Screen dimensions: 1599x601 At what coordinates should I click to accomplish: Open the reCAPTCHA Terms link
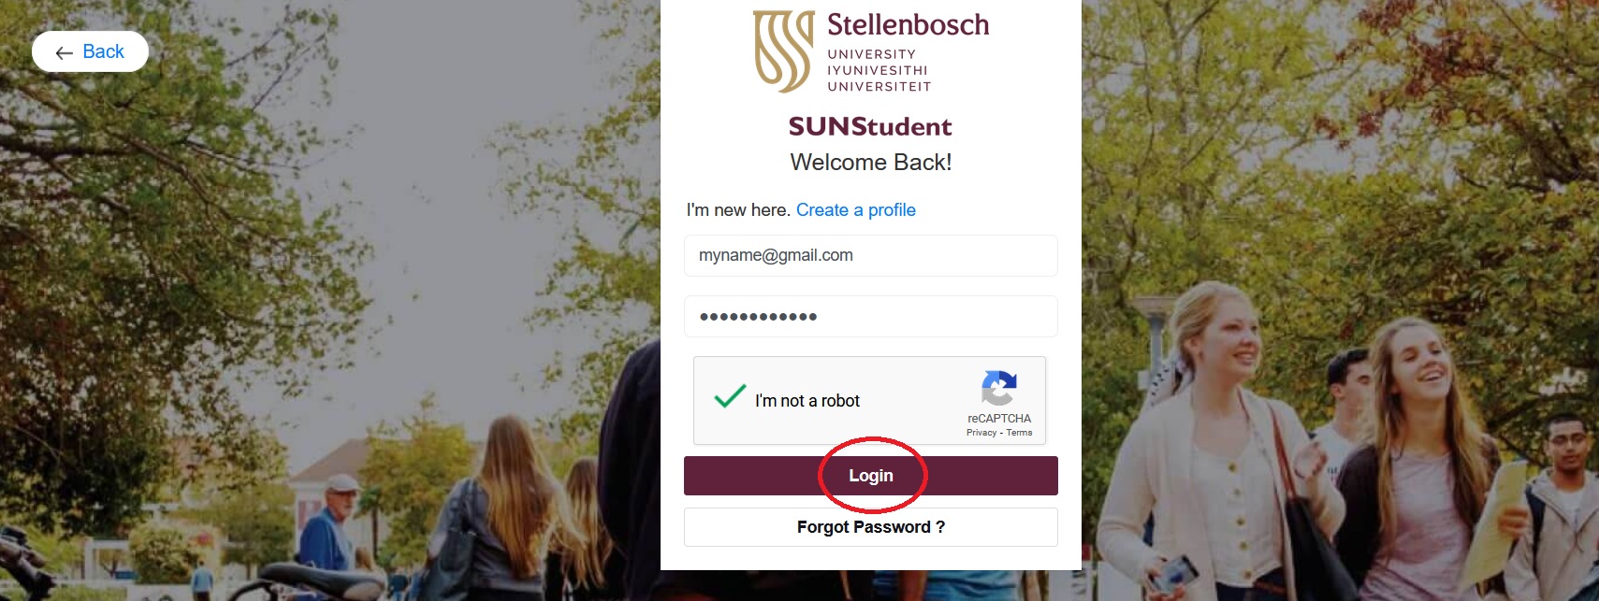(x=1019, y=433)
